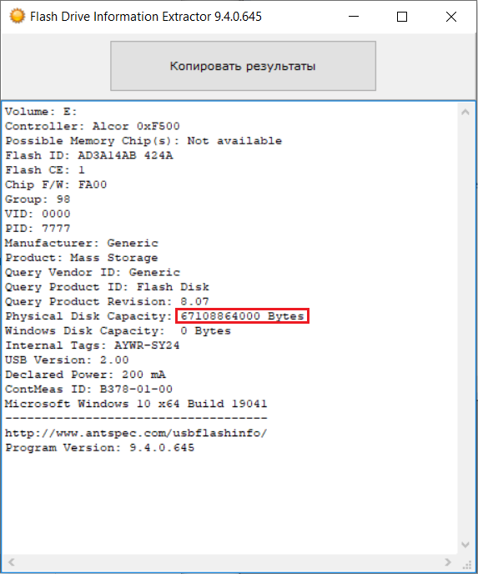Click the 'PID: 7777' line
Screen dimensions: 478x574
point(38,229)
